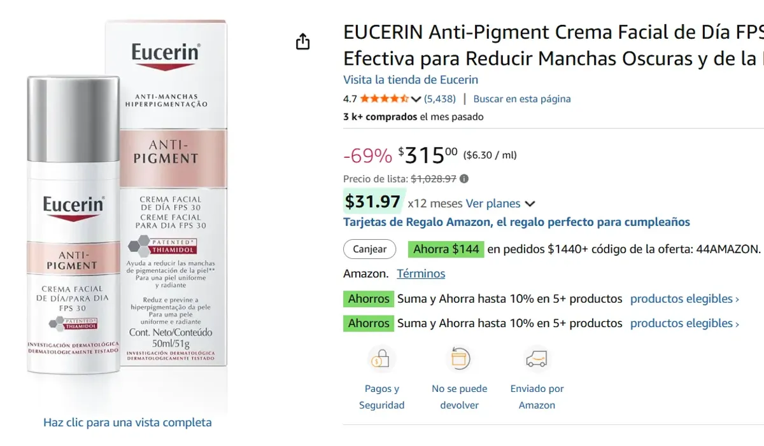
Task: Click Buscar en esta página
Action: click(524, 99)
